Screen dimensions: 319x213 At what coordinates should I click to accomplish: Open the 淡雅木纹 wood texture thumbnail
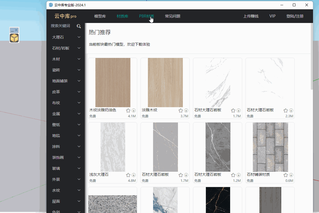[165, 82]
